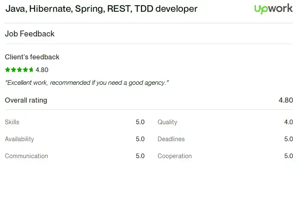The width and height of the screenshot is (297, 212).
Task: Click the Communication rating label
Action: click(26, 156)
